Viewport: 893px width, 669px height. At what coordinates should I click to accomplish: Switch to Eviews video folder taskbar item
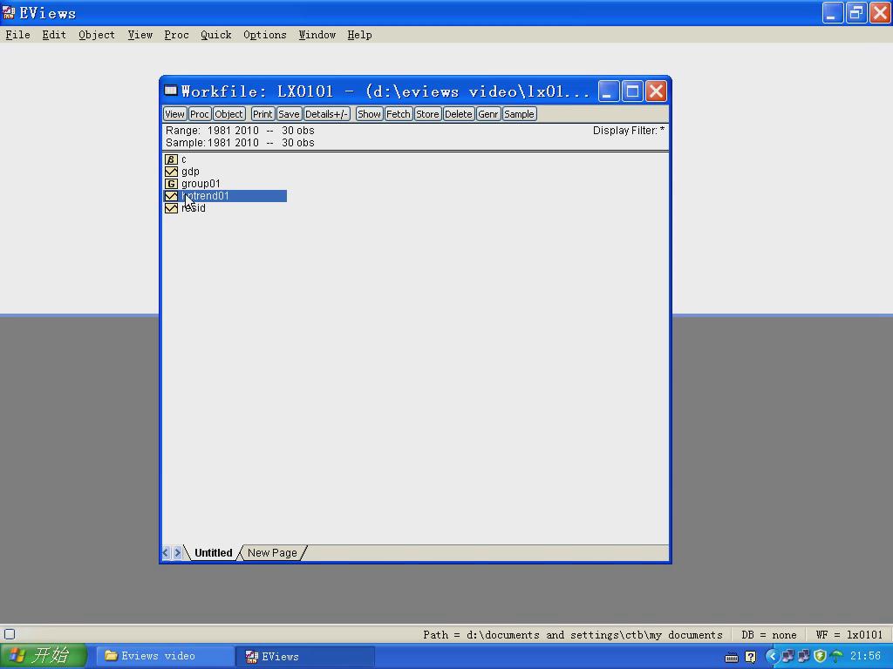click(163, 656)
